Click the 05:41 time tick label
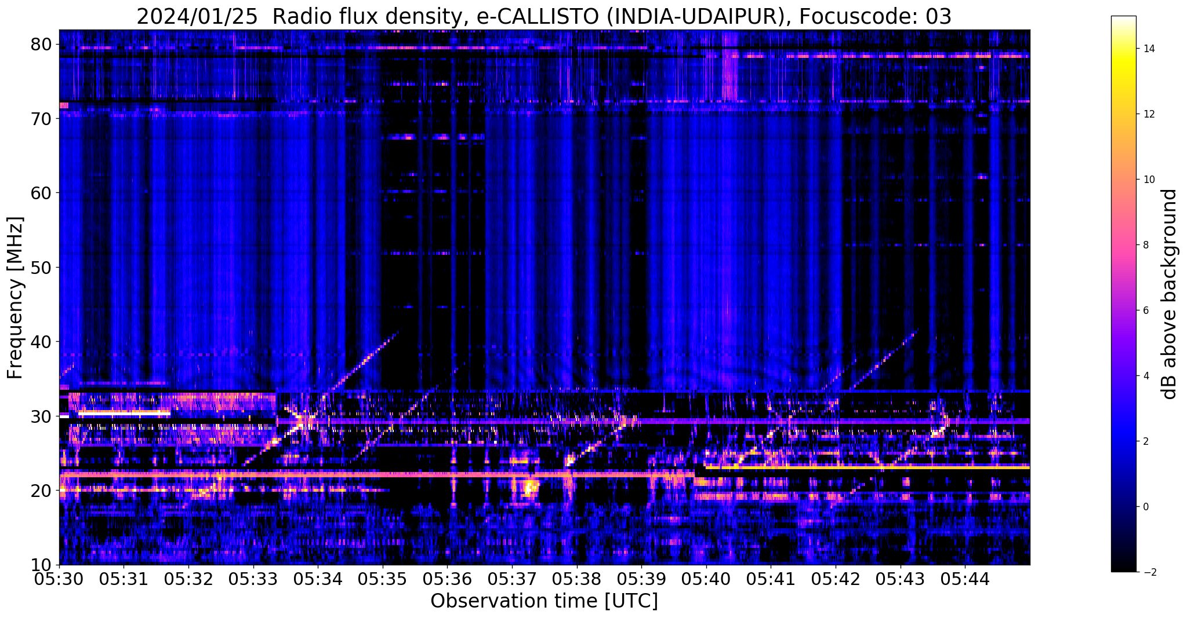Screen dimensions: 1187x618 [771, 579]
